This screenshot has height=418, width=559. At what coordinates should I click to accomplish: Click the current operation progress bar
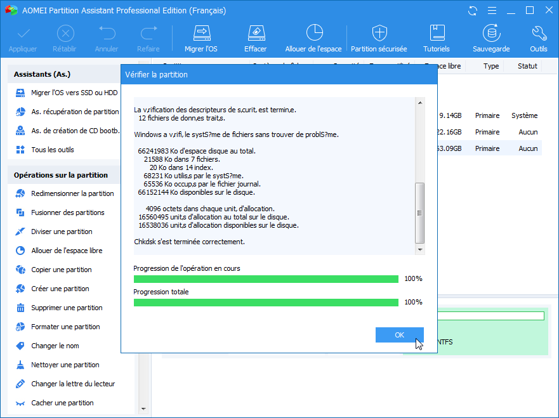point(266,278)
